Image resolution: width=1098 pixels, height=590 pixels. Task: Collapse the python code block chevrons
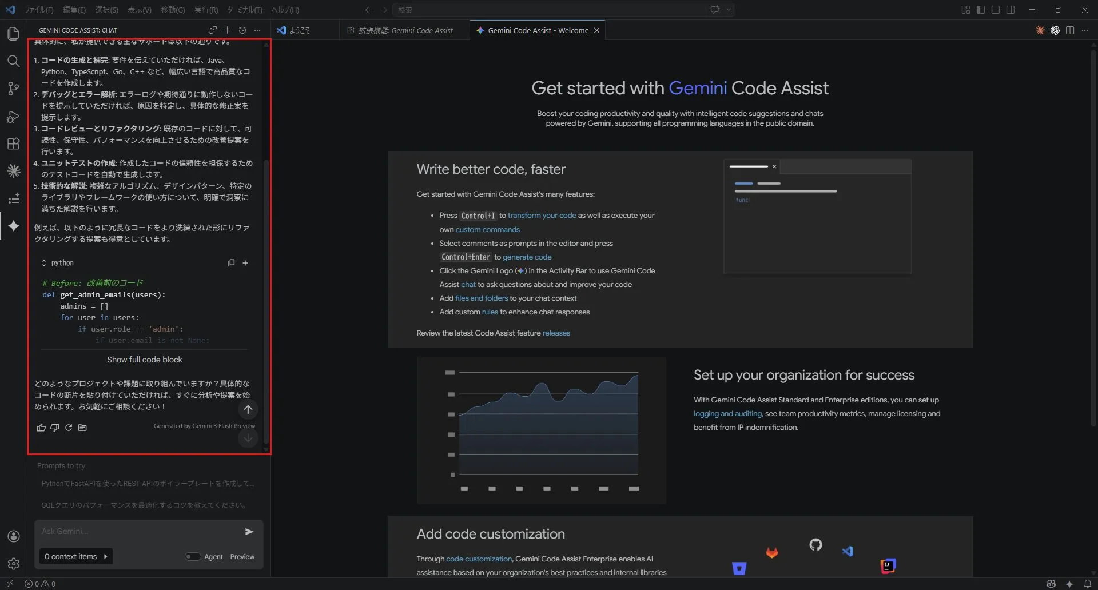(44, 263)
